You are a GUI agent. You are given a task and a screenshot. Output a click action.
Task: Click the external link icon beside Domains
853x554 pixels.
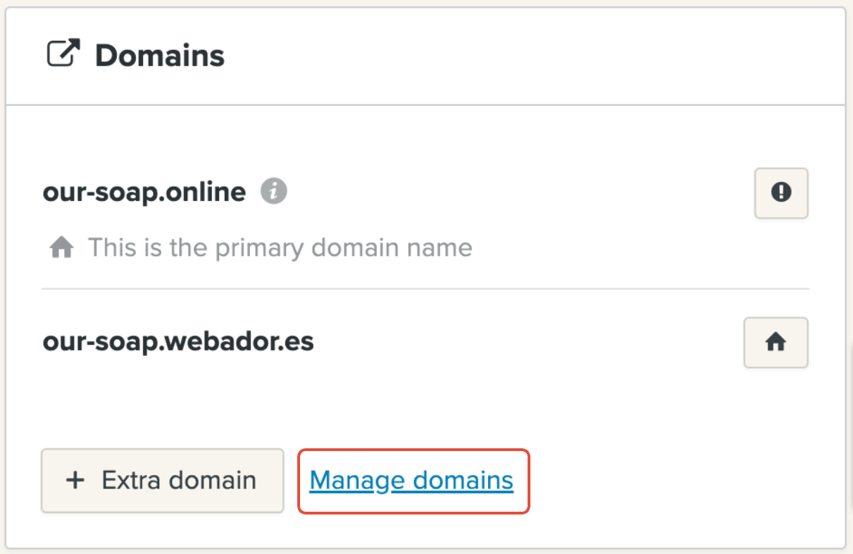click(63, 54)
